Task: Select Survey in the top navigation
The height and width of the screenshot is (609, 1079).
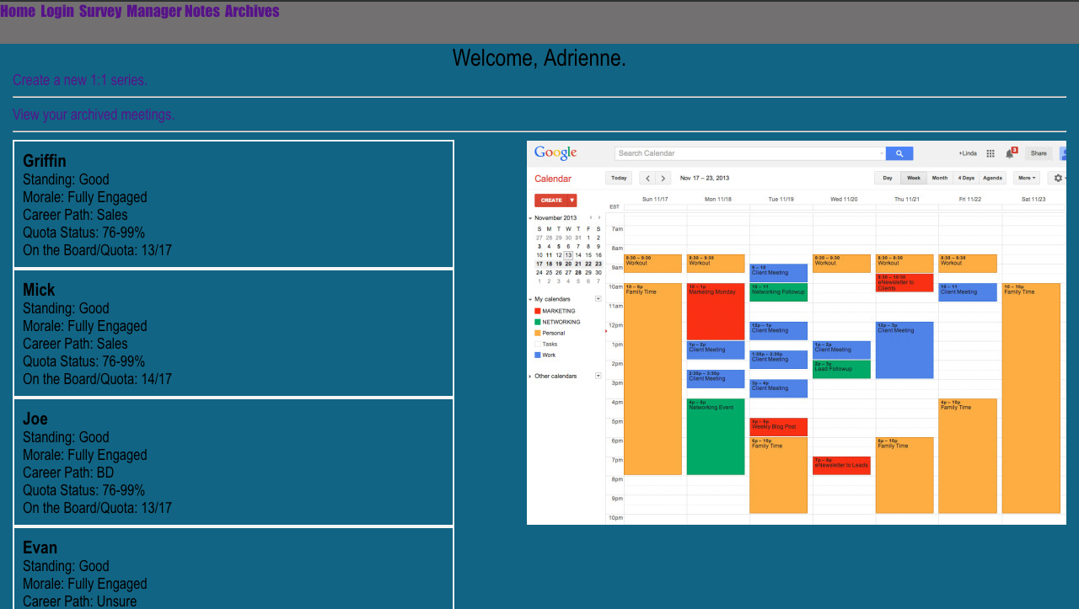Action: tap(100, 11)
